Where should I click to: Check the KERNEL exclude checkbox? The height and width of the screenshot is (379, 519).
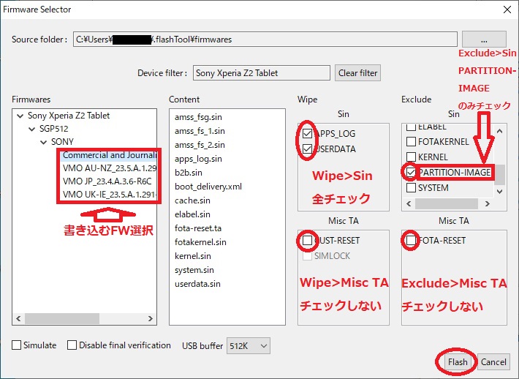(x=411, y=157)
